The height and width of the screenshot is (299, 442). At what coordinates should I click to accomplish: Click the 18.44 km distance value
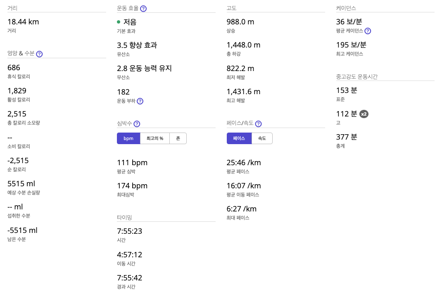[23, 21]
